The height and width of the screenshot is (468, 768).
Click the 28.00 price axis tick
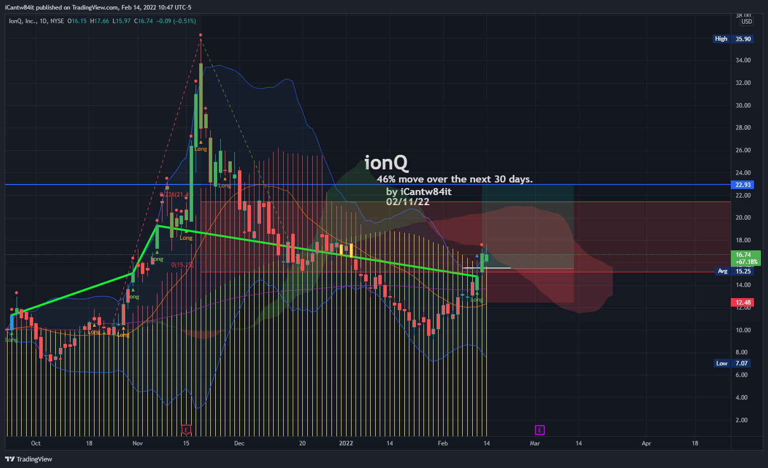click(743, 128)
